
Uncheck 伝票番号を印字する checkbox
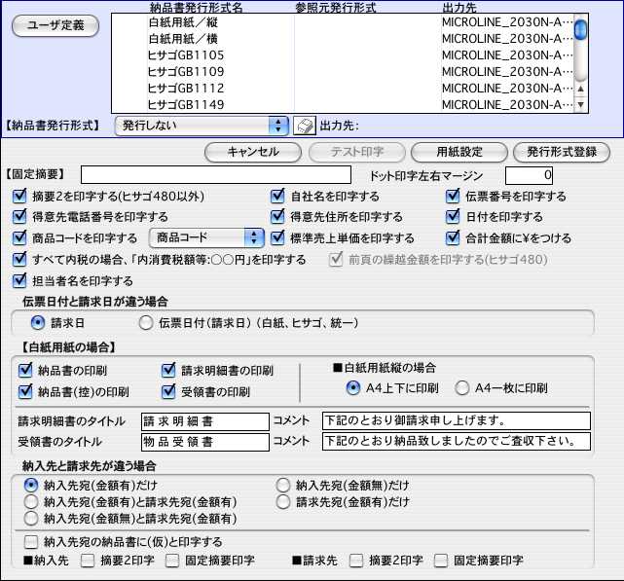point(454,196)
